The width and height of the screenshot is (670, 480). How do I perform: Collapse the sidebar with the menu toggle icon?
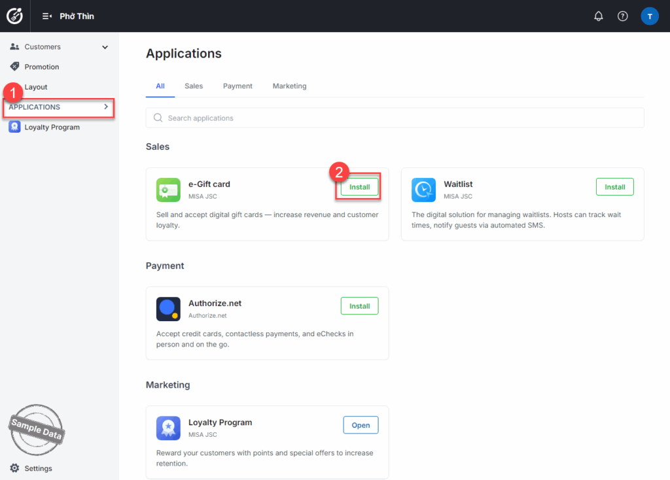pyautogui.click(x=47, y=16)
